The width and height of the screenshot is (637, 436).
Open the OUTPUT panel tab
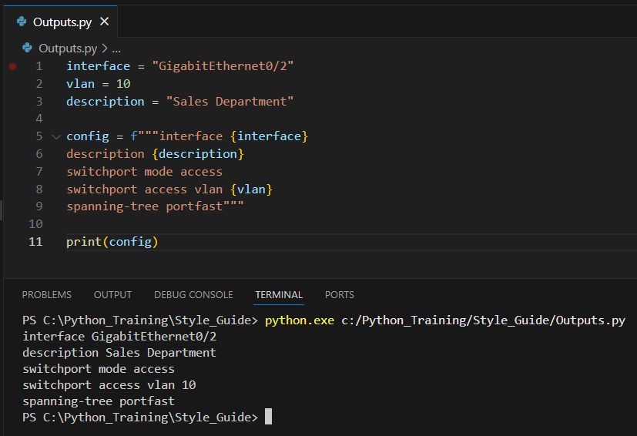point(113,294)
